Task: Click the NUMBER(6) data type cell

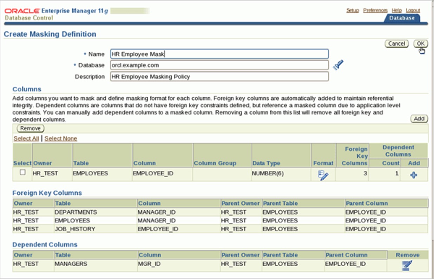Action: tap(268, 173)
